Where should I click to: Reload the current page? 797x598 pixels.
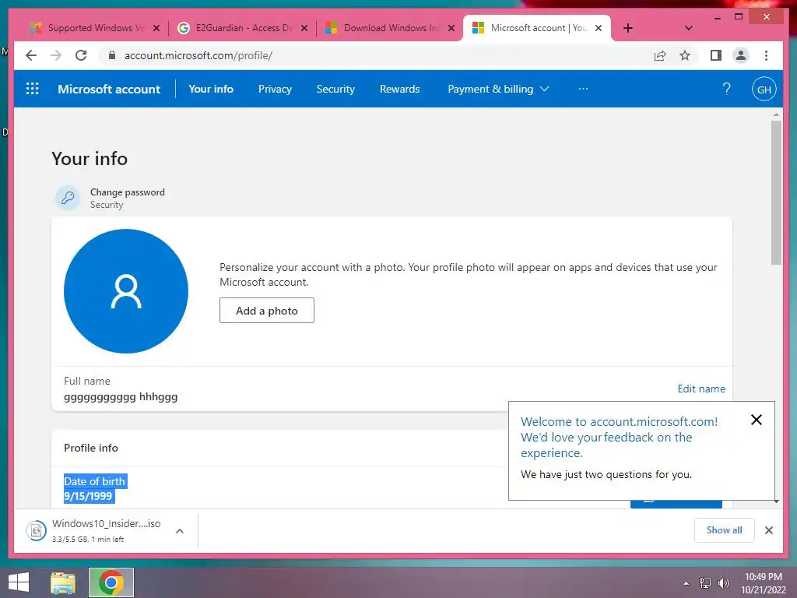(x=81, y=55)
